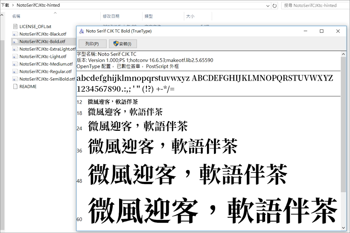Close the Noto Serif font viewer window
350x233 pixels.
(338, 31)
